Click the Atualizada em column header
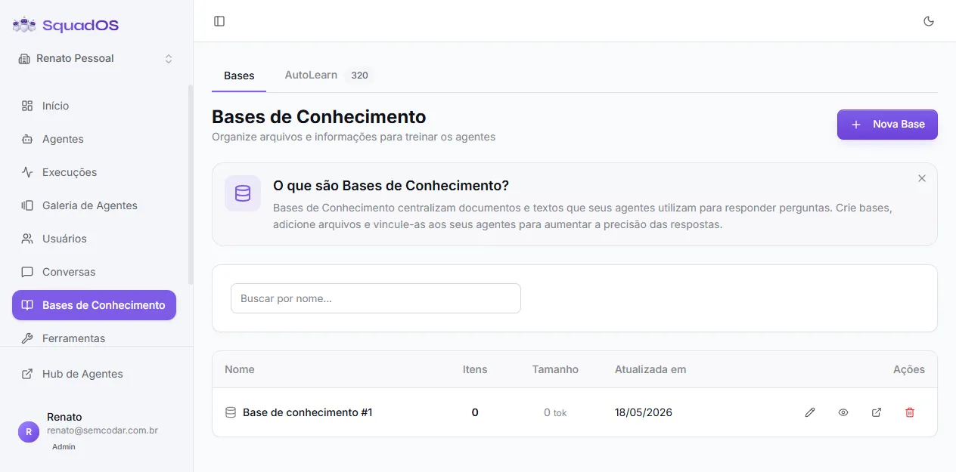Screen dimensions: 956x472 650,369
